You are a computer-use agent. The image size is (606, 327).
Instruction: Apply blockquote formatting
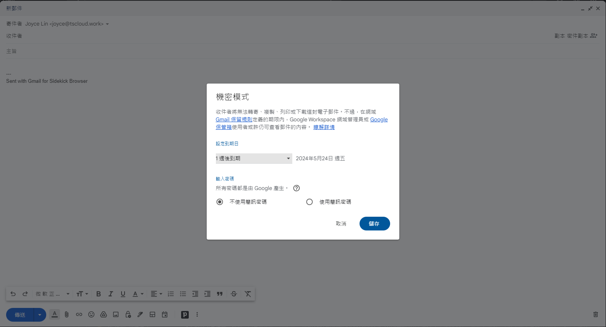pos(220,294)
